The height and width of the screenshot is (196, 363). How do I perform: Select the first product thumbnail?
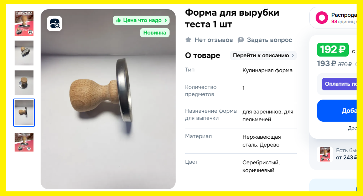24,23
